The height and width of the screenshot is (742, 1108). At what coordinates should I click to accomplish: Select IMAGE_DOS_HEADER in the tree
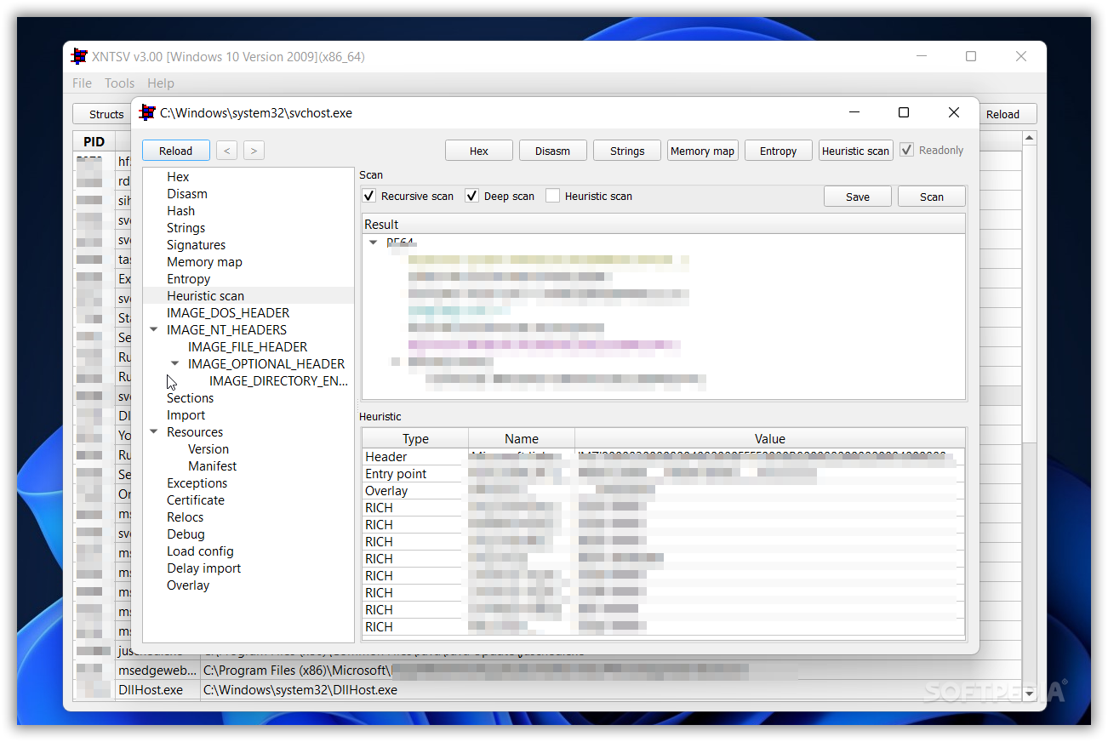point(228,312)
